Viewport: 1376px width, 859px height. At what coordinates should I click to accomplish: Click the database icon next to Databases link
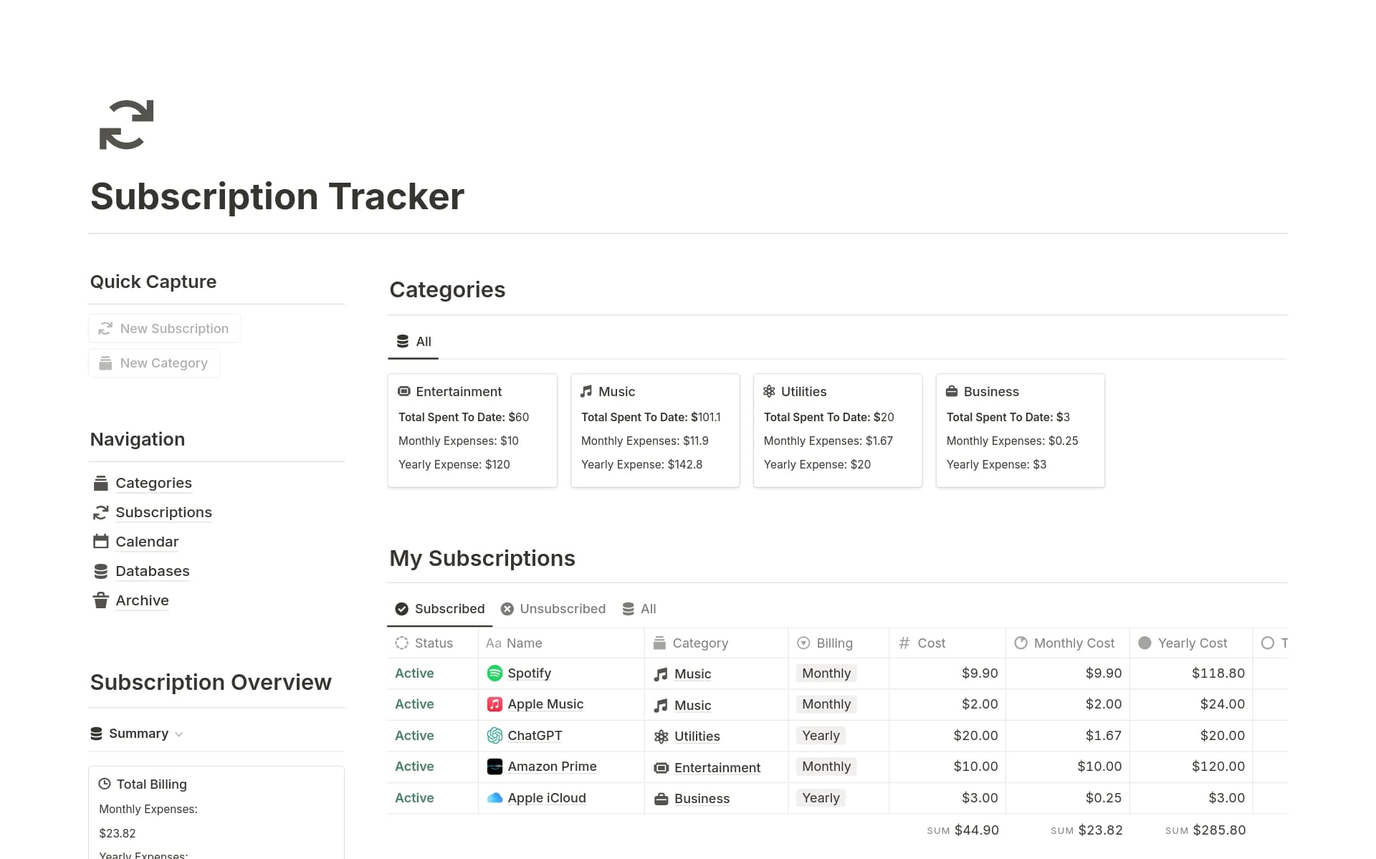[x=101, y=571]
